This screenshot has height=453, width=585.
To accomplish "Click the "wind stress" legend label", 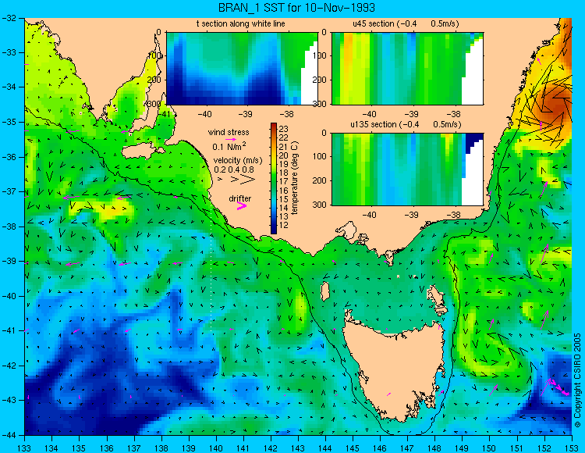I will point(229,132).
